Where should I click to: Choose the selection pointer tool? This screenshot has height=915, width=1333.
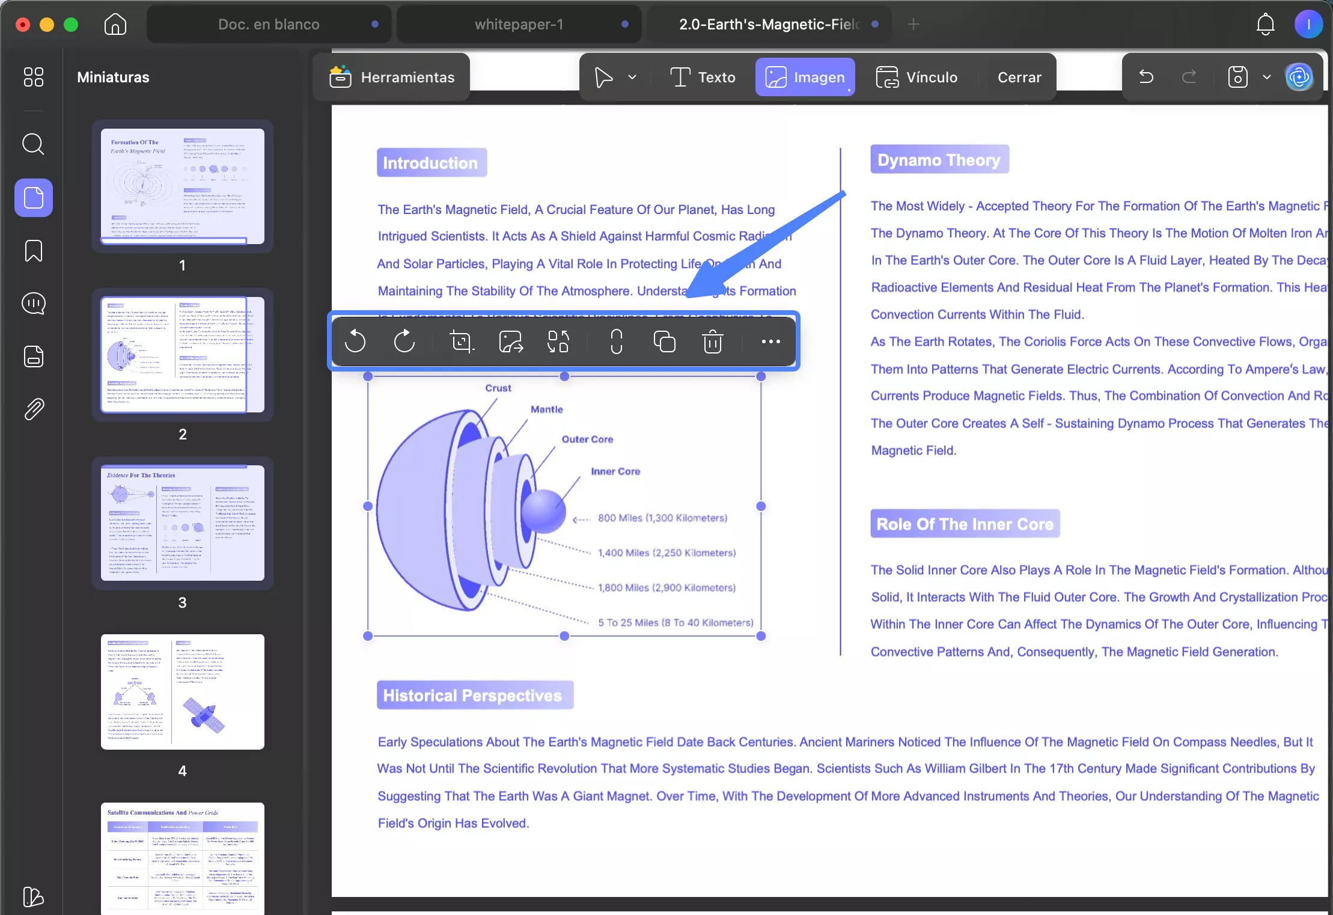pos(603,78)
